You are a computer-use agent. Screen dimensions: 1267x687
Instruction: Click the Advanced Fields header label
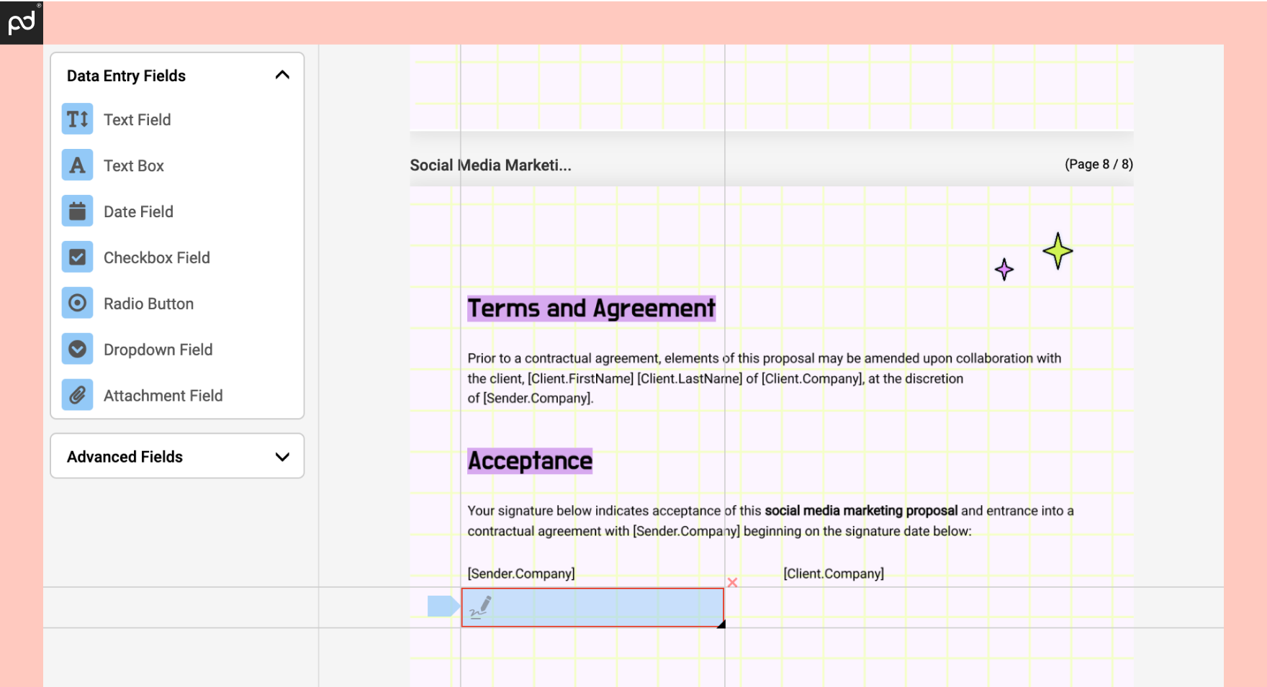click(125, 457)
